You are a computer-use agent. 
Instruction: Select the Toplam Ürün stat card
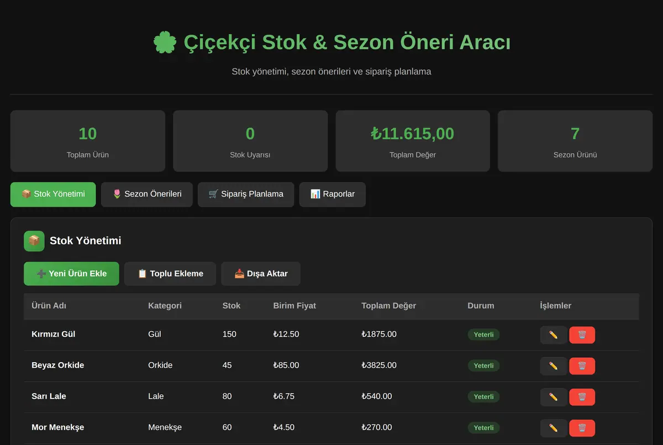[88, 141]
